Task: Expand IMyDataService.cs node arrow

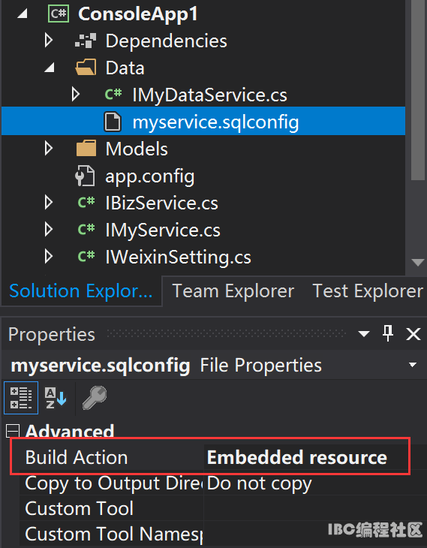Action: click(x=76, y=95)
